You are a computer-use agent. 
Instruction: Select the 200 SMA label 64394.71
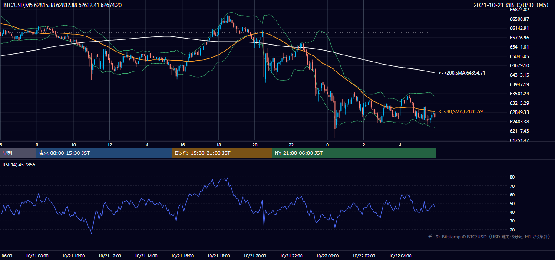click(x=462, y=73)
